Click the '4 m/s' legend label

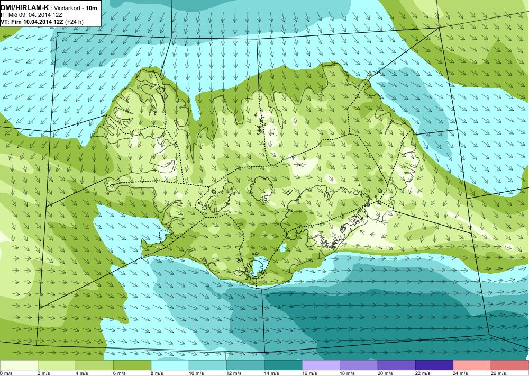(81, 373)
